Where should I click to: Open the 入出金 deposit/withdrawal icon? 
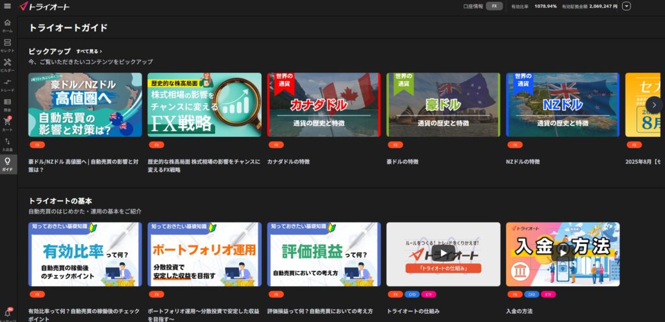[7, 144]
